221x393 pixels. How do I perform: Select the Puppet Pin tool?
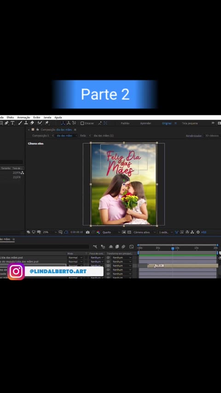tap(47, 123)
